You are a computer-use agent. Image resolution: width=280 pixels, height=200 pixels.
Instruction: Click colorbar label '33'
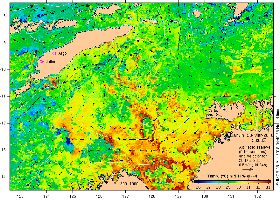[268, 187]
